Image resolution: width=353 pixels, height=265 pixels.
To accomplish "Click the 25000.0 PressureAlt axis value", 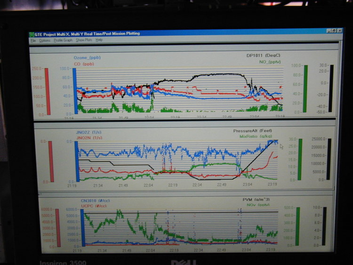I will click(318, 139).
